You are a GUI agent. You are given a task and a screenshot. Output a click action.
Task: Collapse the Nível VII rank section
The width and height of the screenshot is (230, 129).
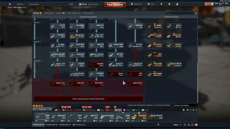[38, 61]
